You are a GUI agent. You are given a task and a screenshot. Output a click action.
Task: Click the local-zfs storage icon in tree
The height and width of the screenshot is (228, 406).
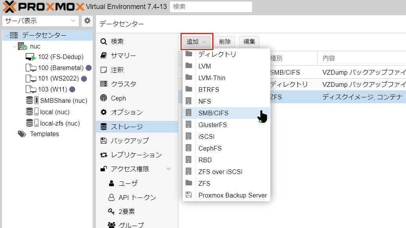(x=32, y=123)
